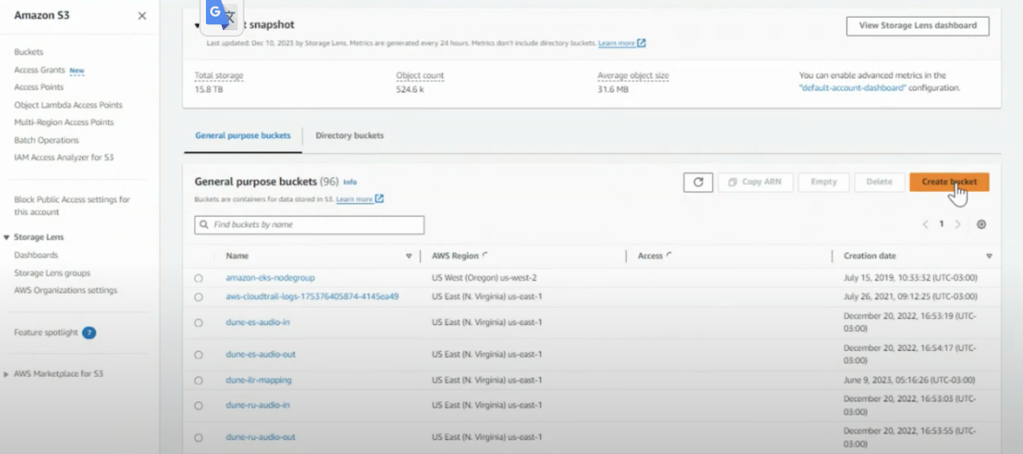Select the dune-es-audio-in radio button
The image size is (1023, 454).
click(x=198, y=322)
